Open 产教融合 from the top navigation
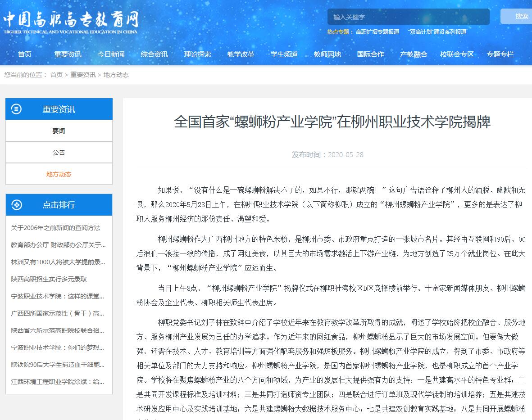 tap(414, 54)
